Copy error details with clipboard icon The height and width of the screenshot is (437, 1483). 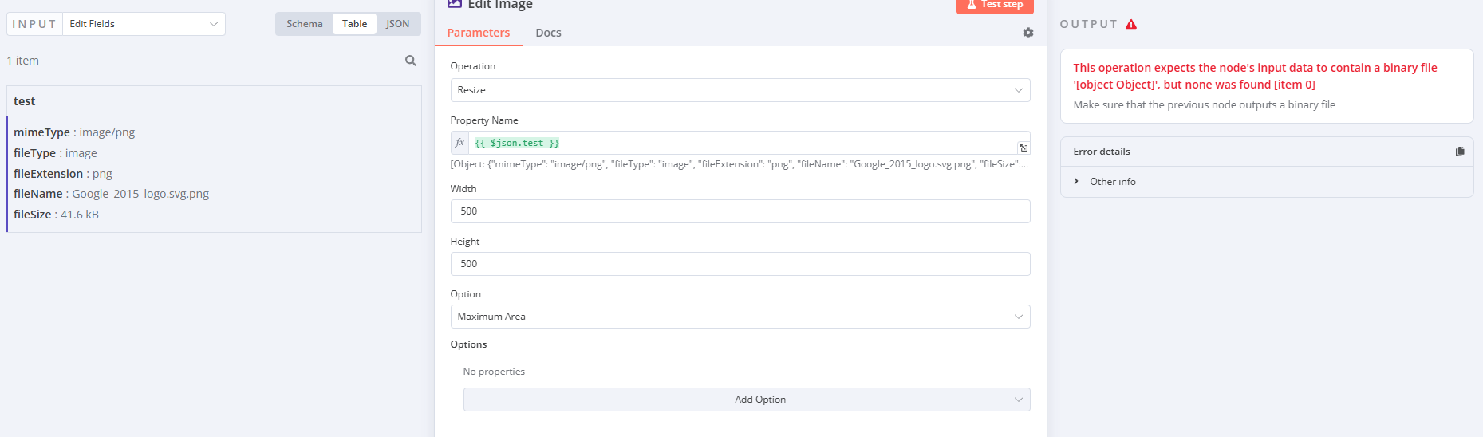tap(1460, 152)
